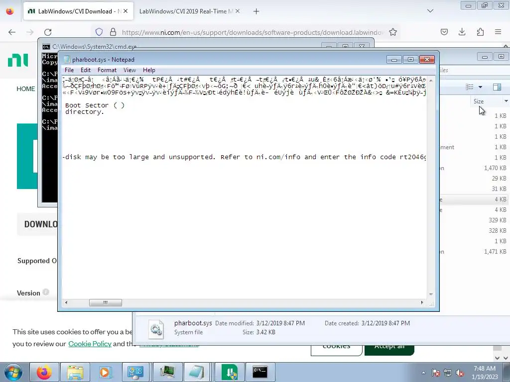Open Windows Media Player from taskbar
The image size is (510, 382).
(x=106, y=372)
